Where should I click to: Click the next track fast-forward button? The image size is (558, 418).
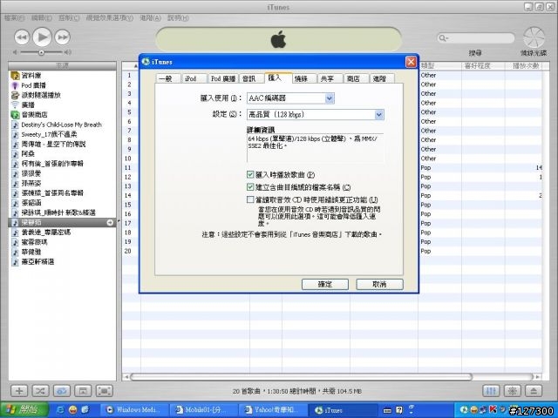point(63,37)
